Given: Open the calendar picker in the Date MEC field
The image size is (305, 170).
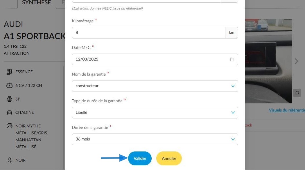Looking at the screenshot, I should [x=232, y=59].
